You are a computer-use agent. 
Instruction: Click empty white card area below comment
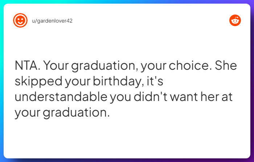click(x=127, y=140)
